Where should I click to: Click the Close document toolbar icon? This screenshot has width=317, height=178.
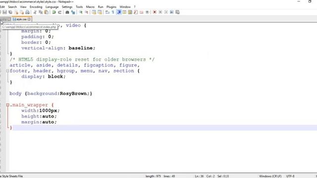[x=16, y=12]
